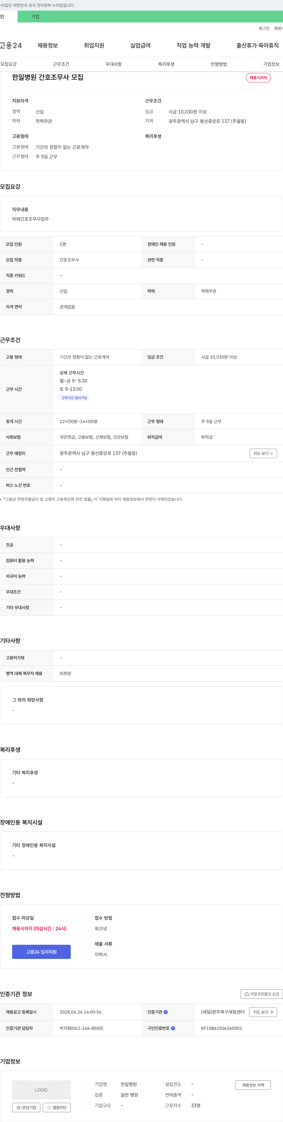Click the 로그인 link
This screenshot has width=283, height=1122.
point(264,28)
